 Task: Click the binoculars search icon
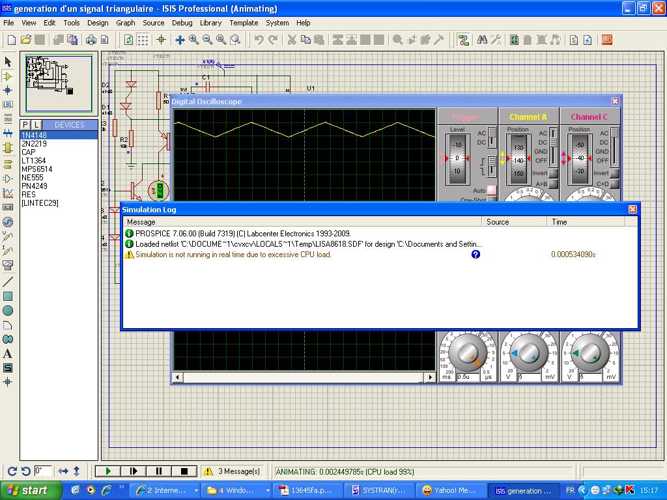(x=482, y=40)
